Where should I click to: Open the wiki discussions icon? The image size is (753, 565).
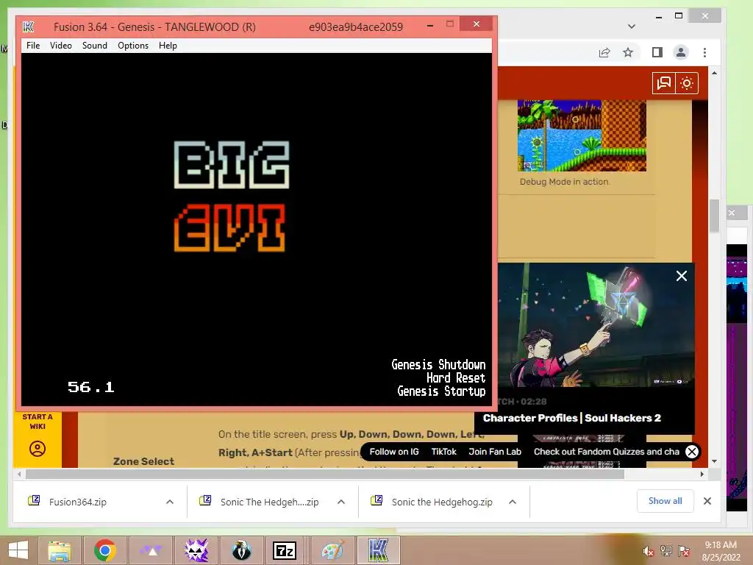(664, 83)
